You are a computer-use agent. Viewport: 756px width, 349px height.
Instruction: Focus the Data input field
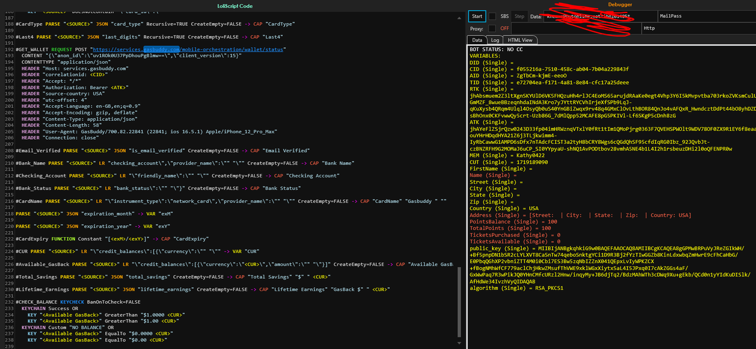pos(599,17)
